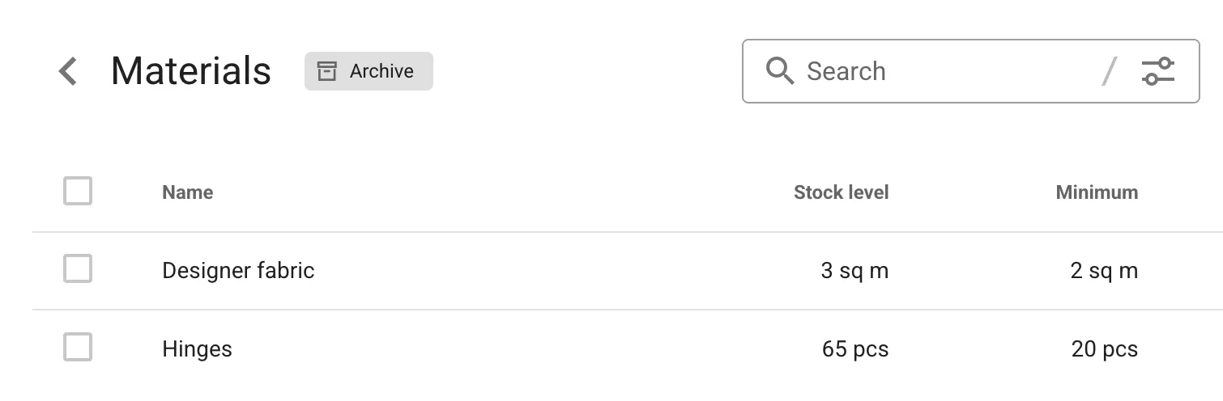Sort by the Name column header
This screenshot has width=1223, height=401.
pos(187,192)
